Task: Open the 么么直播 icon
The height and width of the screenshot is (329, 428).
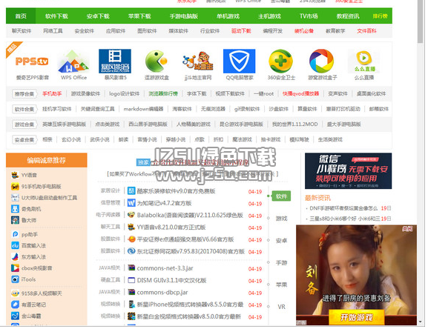Action: [x=364, y=62]
